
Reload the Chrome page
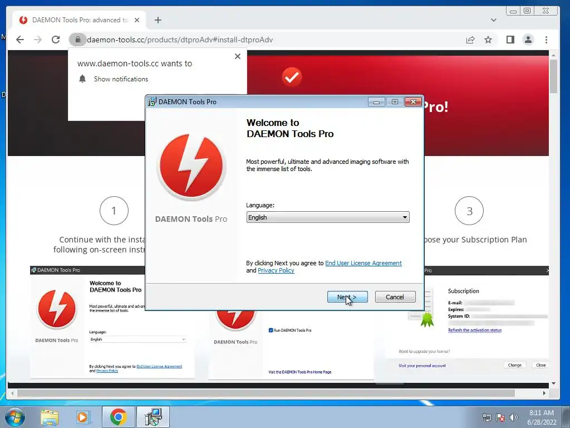tap(55, 40)
